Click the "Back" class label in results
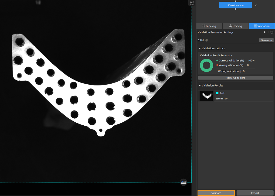The width and height of the screenshot is (275, 196). (222, 93)
